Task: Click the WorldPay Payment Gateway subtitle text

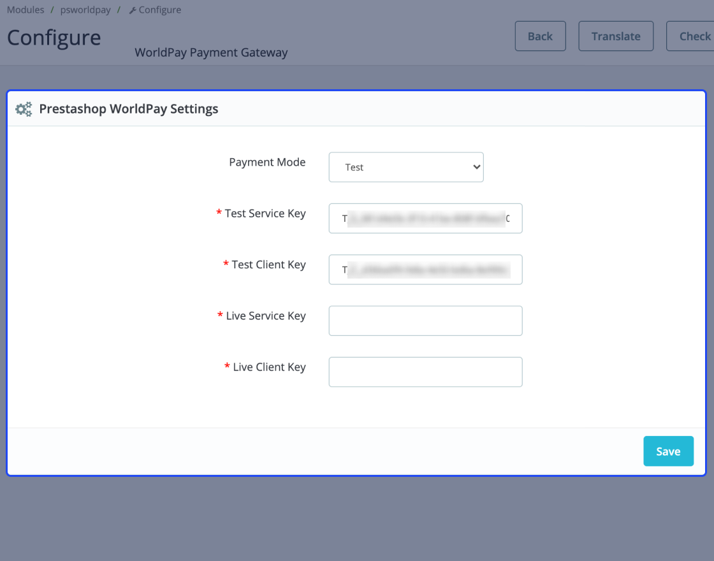Action: coord(211,52)
